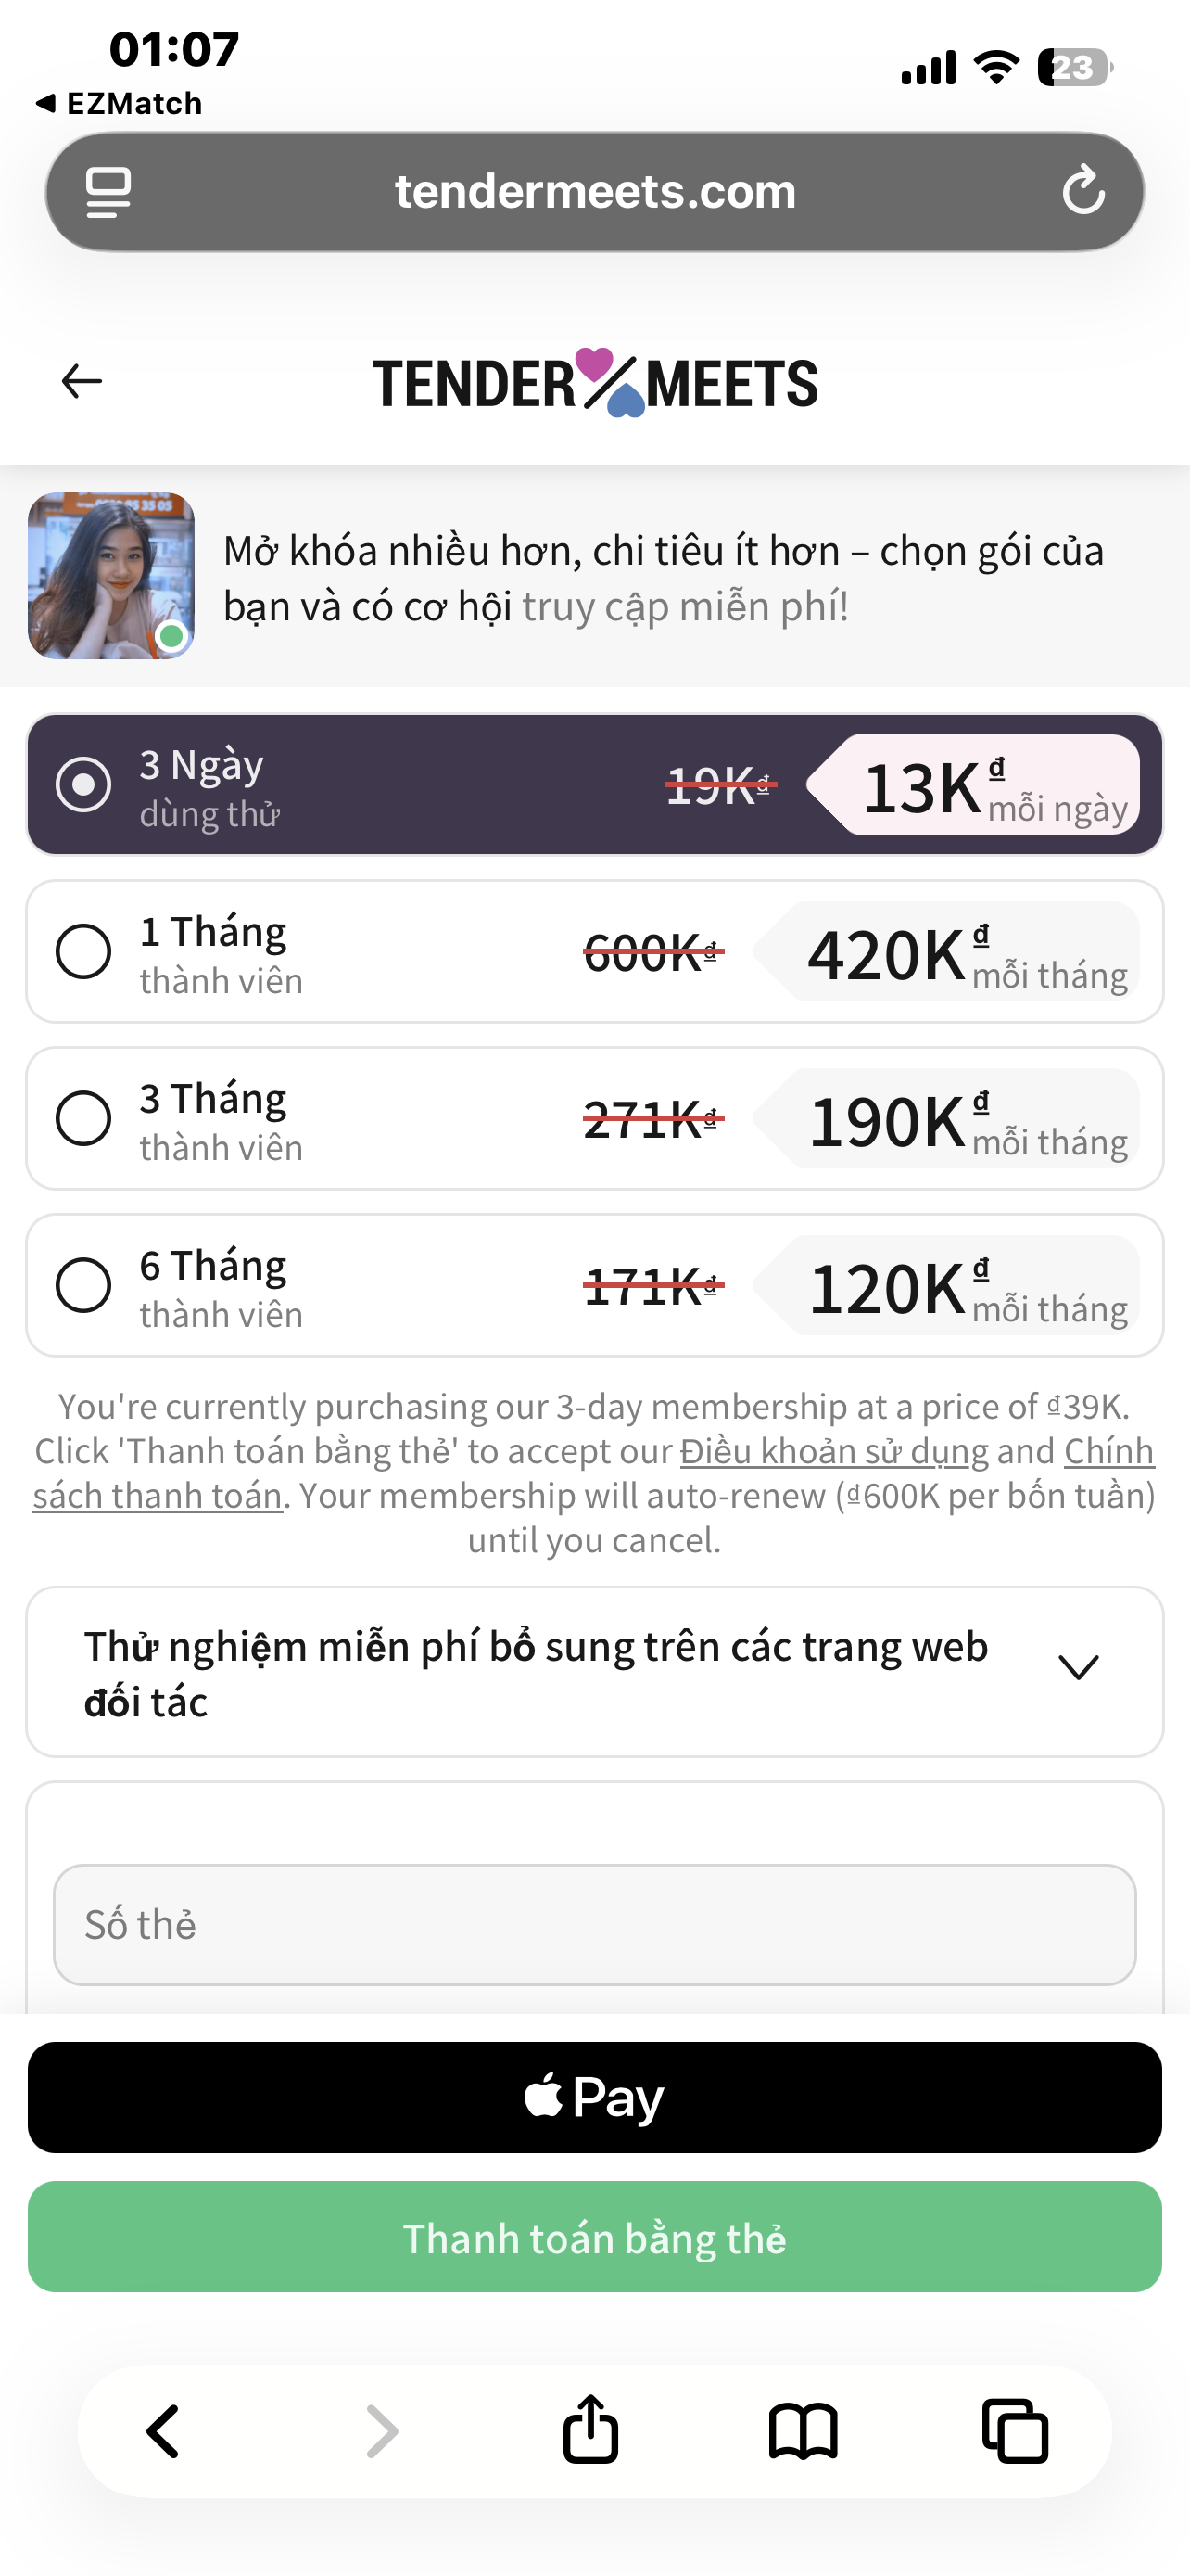Tap the woman's profile photo thumbnail
Image resolution: width=1190 pixels, height=2576 pixels.
111,575
